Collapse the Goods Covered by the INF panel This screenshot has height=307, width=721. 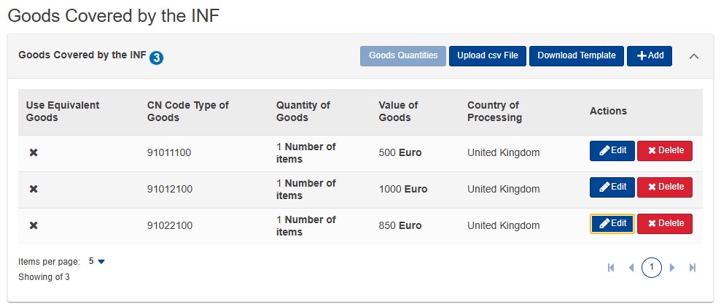(694, 56)
